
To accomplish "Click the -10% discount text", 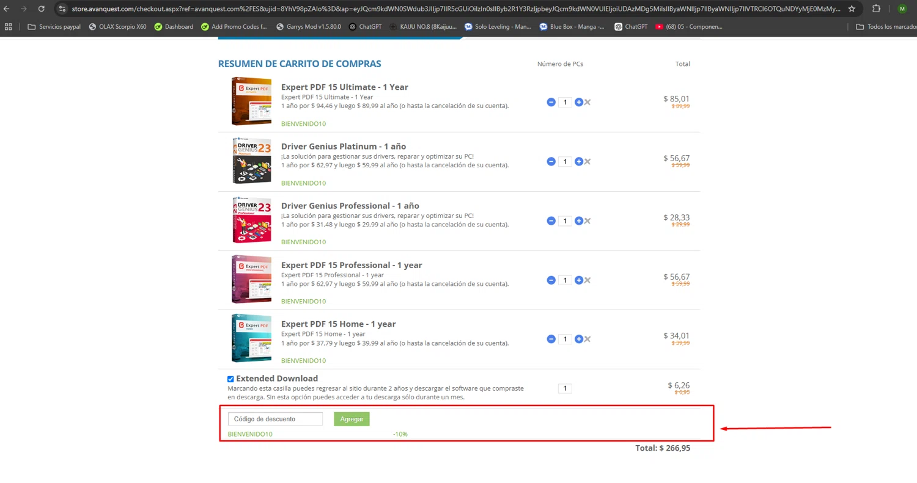I will pyautogui.click(x=400, y=434).
